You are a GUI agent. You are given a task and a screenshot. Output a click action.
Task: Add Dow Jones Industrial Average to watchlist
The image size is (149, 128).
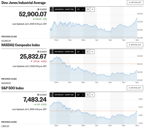click(135, 2)
